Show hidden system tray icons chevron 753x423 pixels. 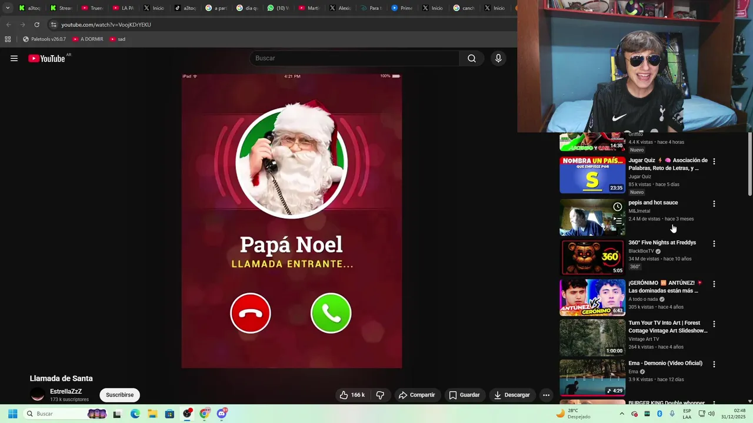point(622,414)
